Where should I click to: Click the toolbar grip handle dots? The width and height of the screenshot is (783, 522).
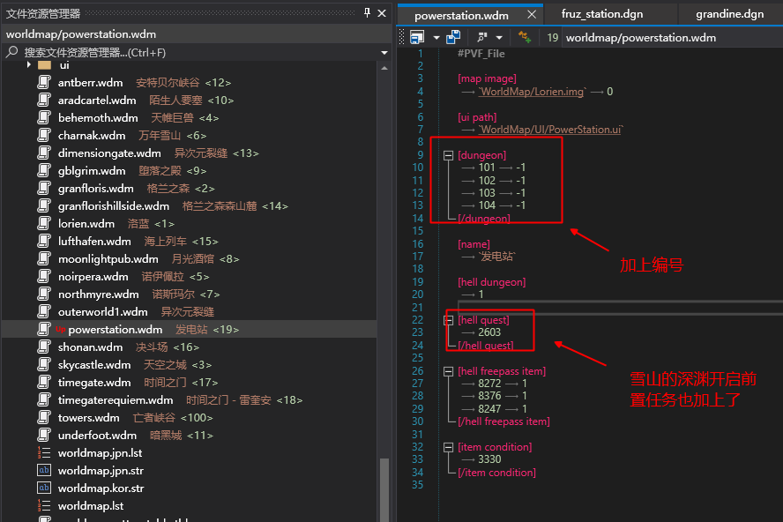402,37
